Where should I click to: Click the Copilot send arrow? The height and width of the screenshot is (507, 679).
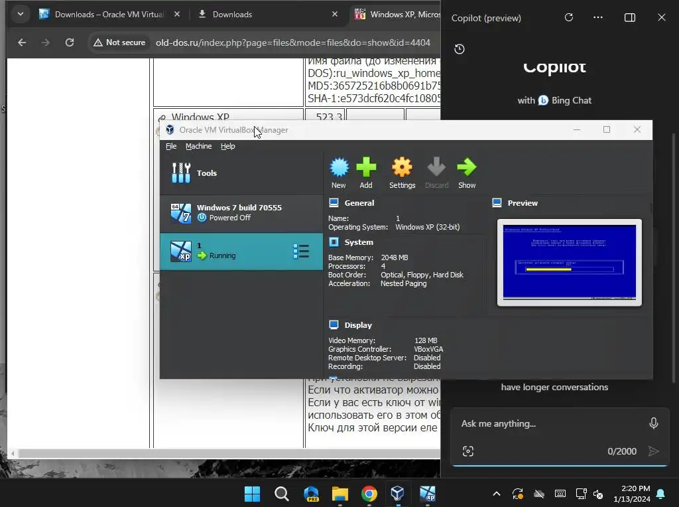pyautogui.click(x=653, y=451)
